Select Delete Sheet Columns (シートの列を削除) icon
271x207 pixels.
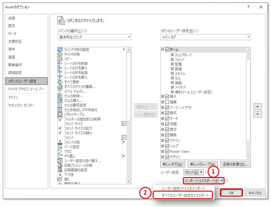tap(60, 73)
